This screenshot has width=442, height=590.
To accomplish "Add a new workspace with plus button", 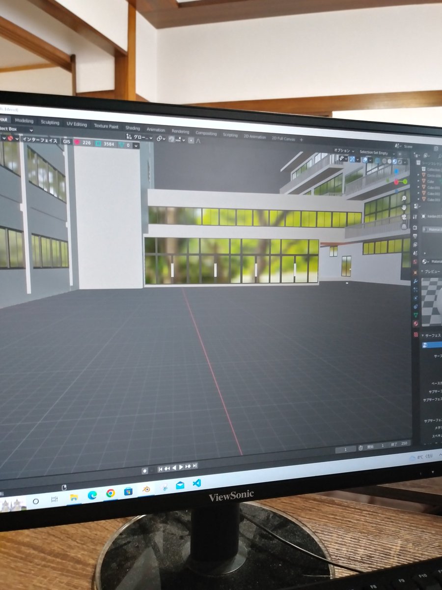I will tap(301, 140).
